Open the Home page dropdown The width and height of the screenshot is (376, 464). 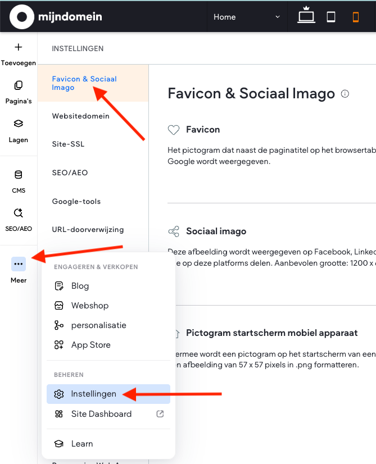[246, 17]
